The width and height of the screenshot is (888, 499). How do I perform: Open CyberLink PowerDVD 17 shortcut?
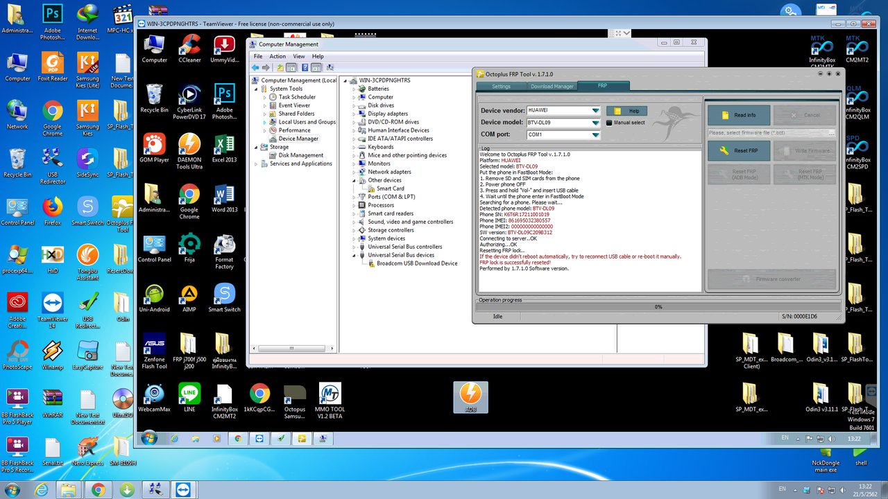[189, 102]
